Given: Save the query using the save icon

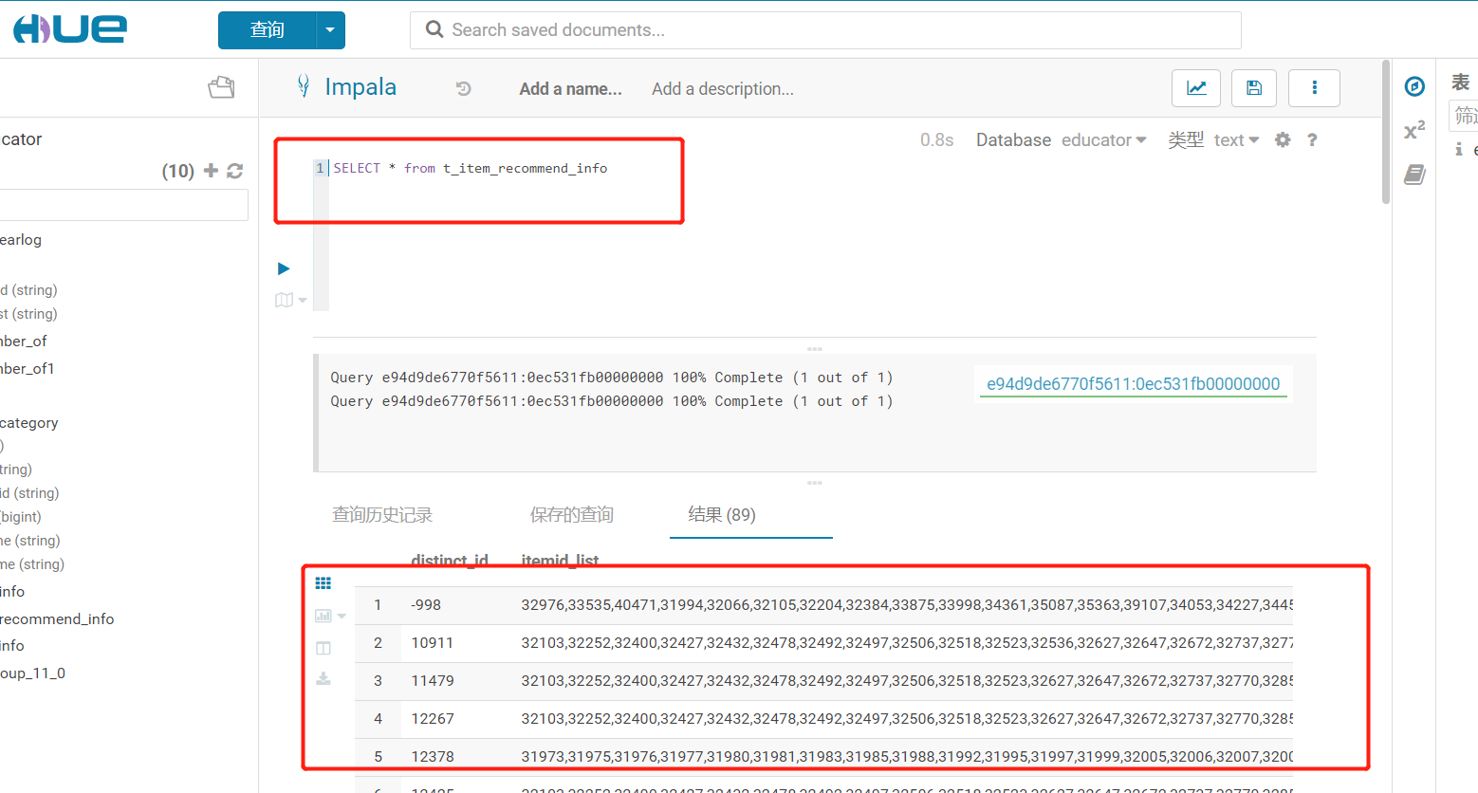Looking at the screenshot, I should 1253,87.
